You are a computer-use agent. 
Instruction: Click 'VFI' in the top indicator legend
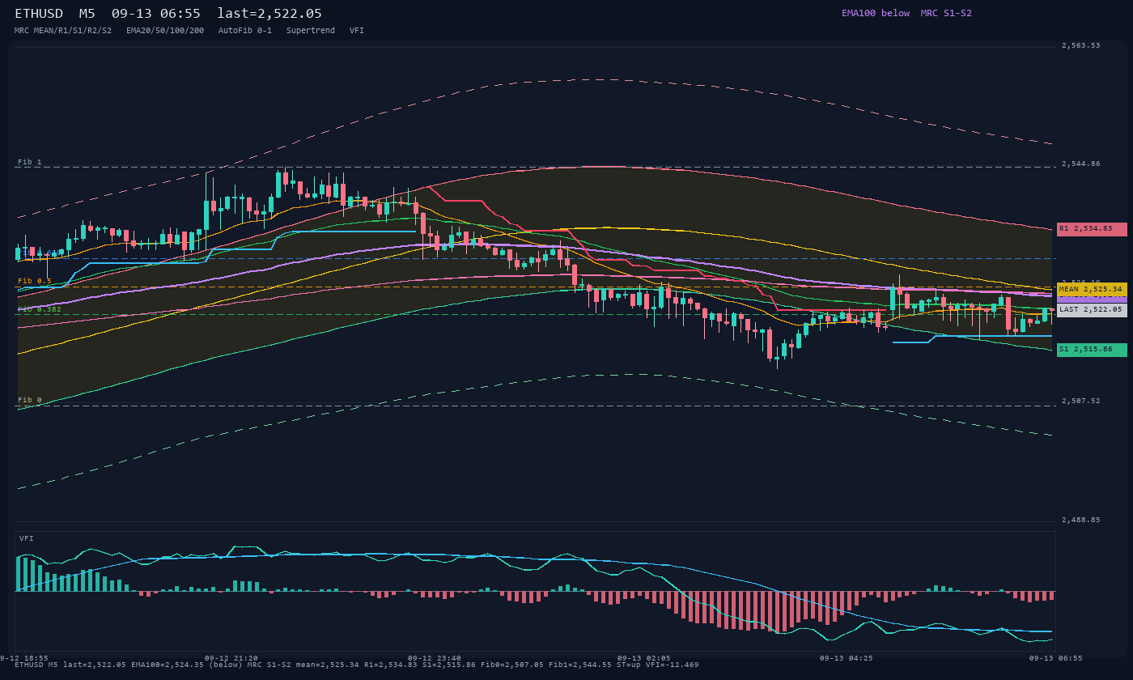click(x=357, y=31)
